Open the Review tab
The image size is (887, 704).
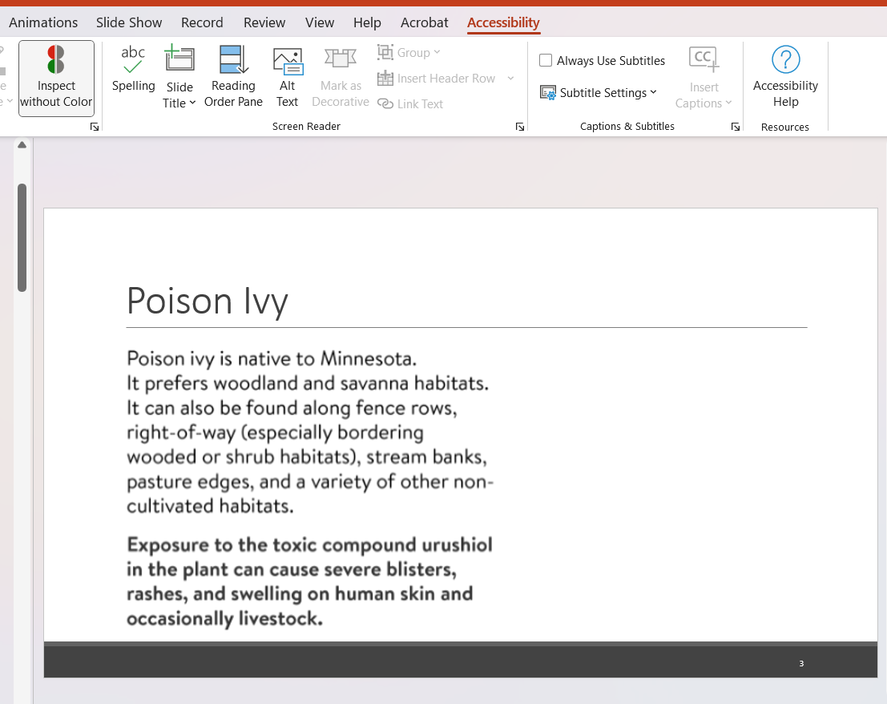[x=264, y=22]
